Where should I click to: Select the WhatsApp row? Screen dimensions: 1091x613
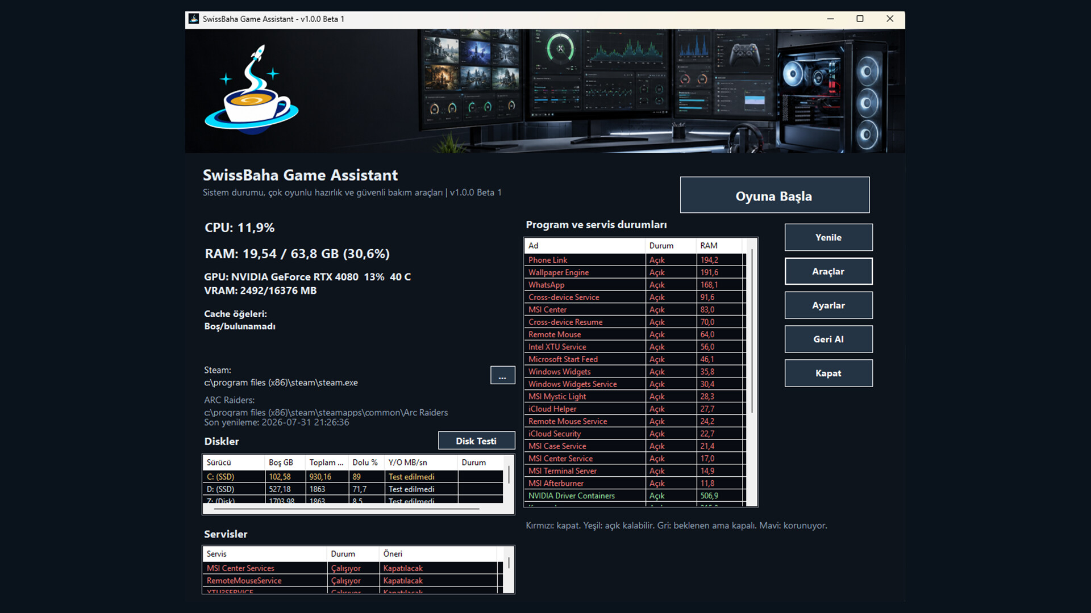pyautogui.click(x=635, y=285)
